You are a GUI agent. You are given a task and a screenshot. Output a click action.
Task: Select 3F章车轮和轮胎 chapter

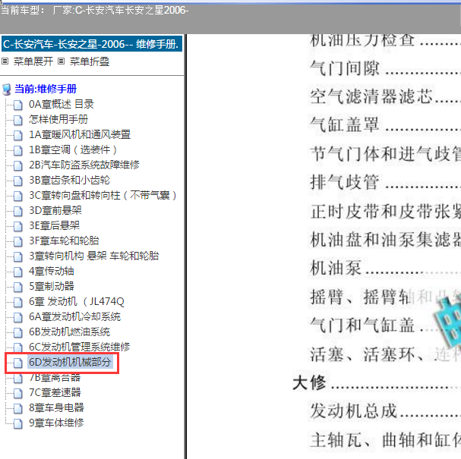[x=64, y=241]
